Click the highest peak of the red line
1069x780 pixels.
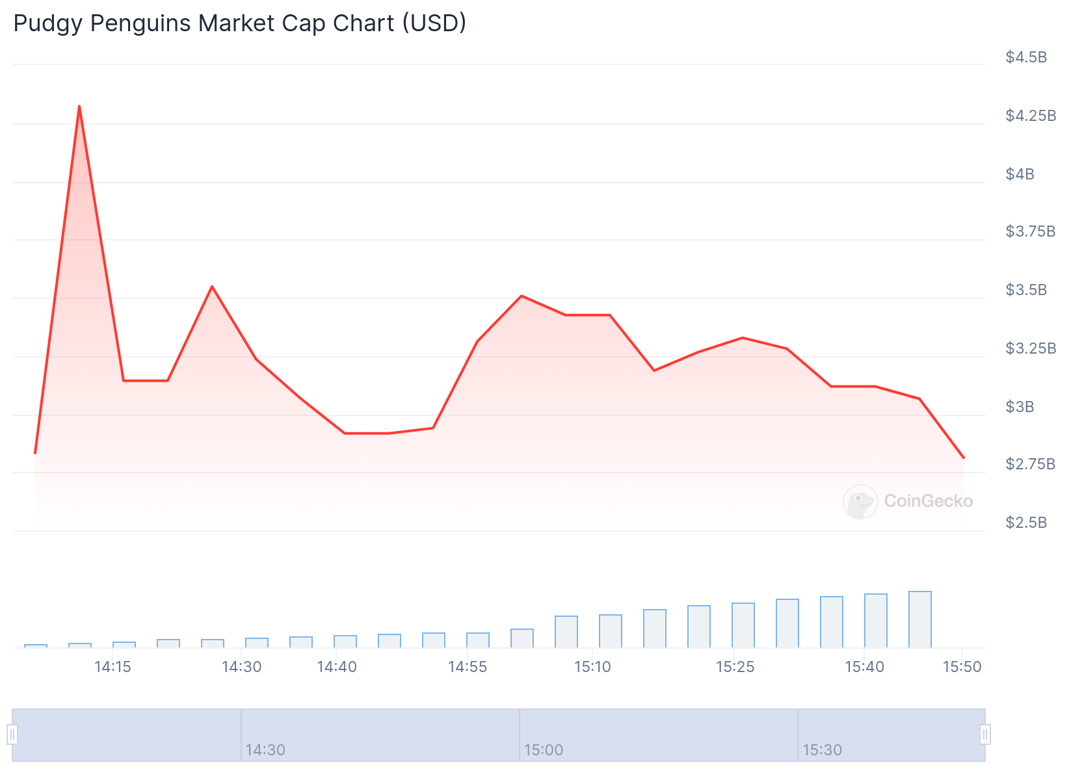coord(79,107)
